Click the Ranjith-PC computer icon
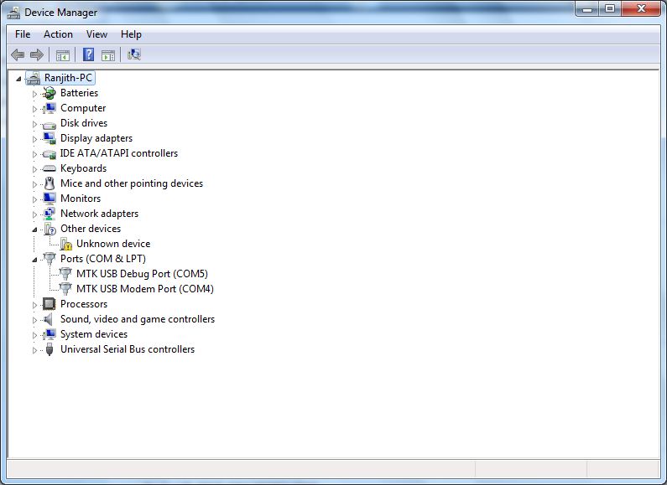 click(x=34, y=78)
